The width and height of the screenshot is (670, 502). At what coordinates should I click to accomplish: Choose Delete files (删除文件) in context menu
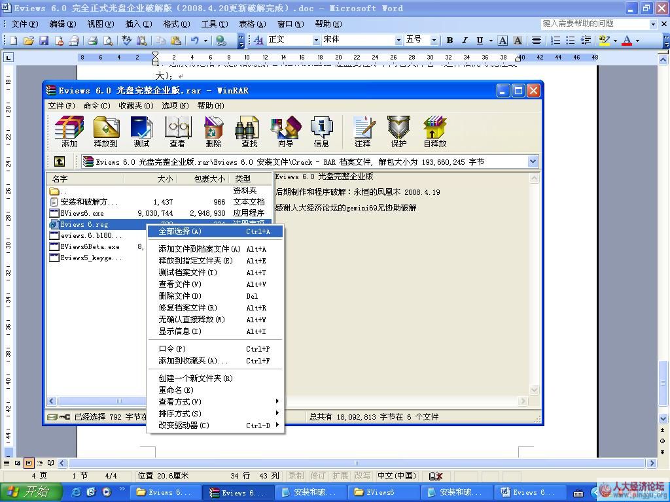tap(215, 296)
